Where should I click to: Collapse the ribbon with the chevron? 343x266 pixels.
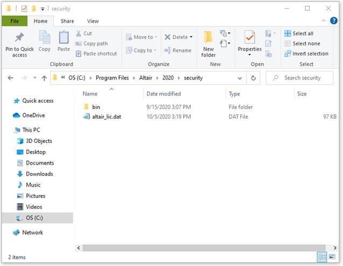tap(324, 21)
